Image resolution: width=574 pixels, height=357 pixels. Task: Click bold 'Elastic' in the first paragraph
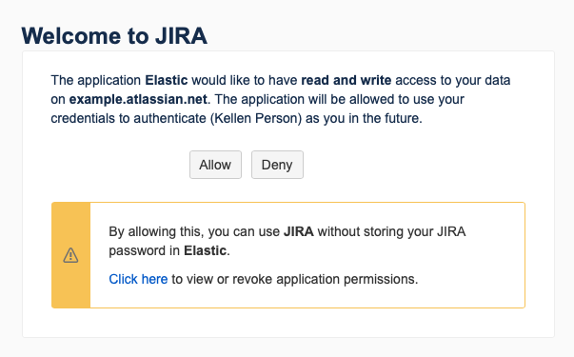click(167, 80)
